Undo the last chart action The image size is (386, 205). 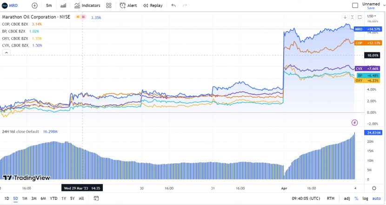pyautogui.click(x=173, y=6)
